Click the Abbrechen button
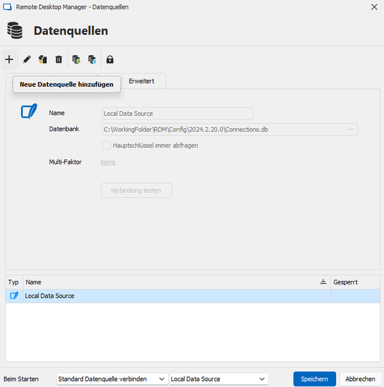 (361, 379)
